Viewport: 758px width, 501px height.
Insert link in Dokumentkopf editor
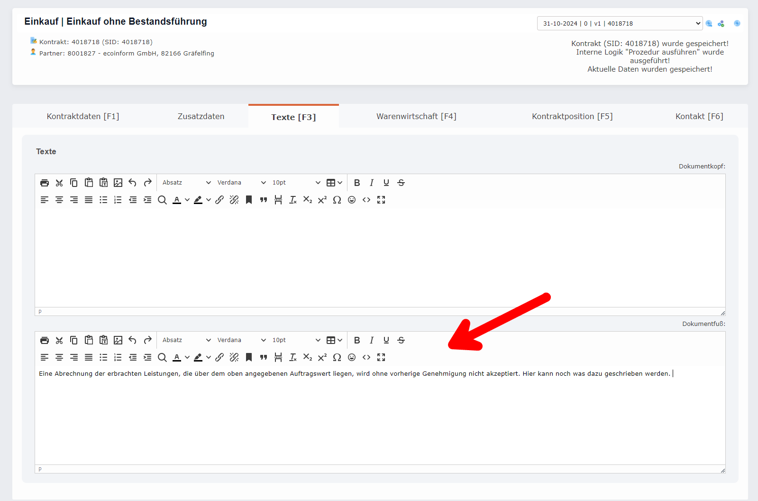219,200
